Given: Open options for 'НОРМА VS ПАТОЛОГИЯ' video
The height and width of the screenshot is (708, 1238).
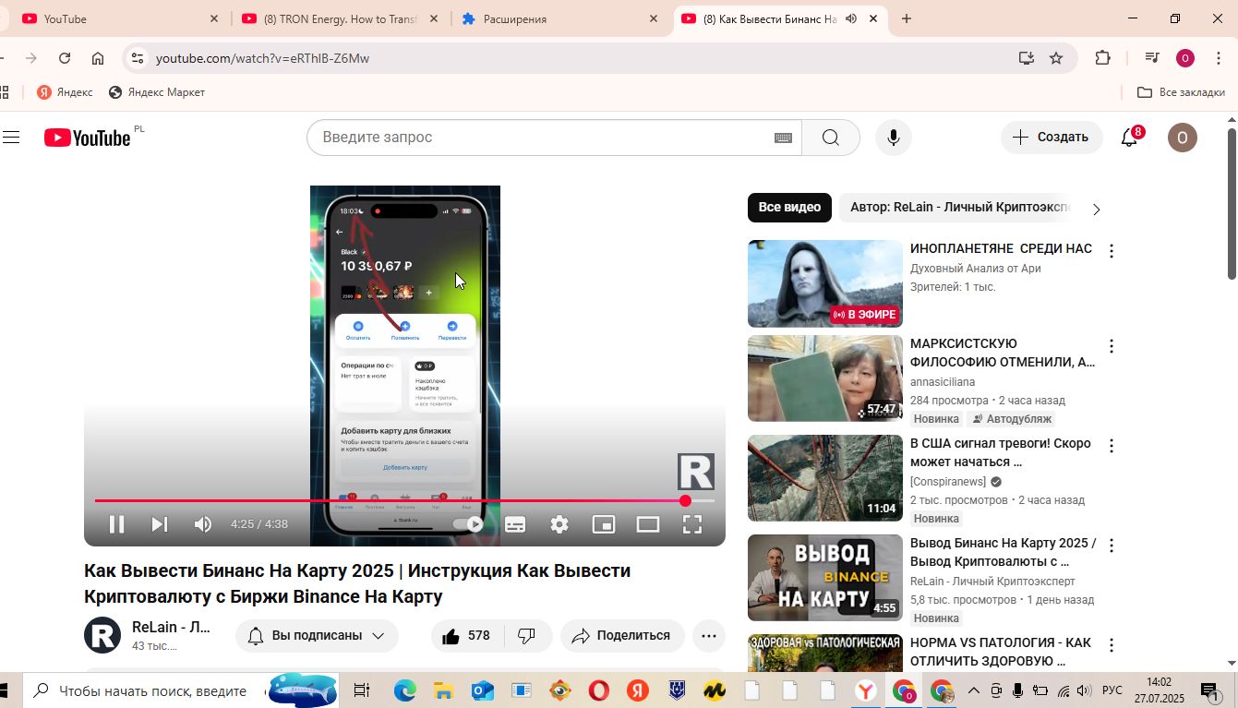Looking at the screenshot, I should (1112, 645).
